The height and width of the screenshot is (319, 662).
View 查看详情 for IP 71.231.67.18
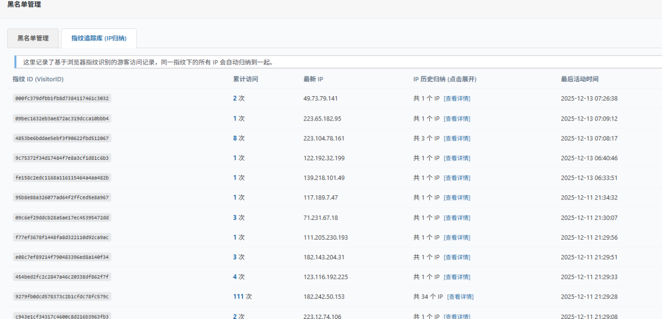pyautogui.click(x=457, y=218)
